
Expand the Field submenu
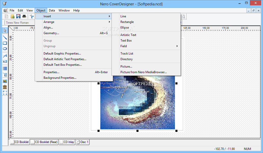[150, 46]
